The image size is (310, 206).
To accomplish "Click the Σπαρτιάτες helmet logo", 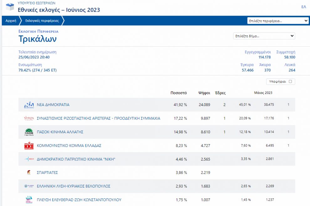I will [x=29, y=172].
